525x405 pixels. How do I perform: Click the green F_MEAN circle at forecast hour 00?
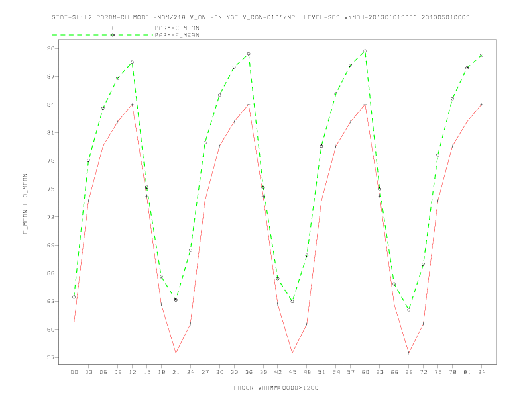[74, 297]
